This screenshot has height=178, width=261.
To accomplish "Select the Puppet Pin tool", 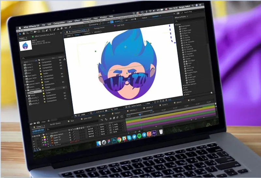I will click(70, 27).
